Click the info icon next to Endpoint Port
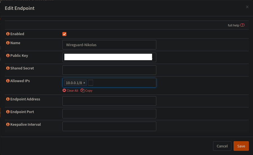 click(x=8, y=112)
